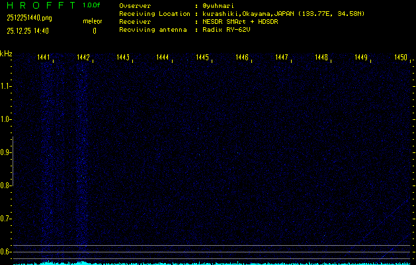Viewport: 416px width, 265px height.
Task: Click the 1.1 kHz frequency label
Action: [5, 86]
